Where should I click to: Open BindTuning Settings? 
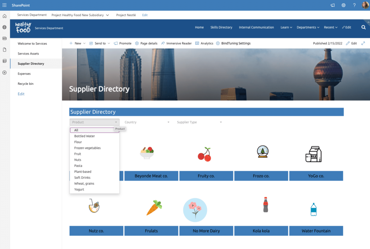233,43
